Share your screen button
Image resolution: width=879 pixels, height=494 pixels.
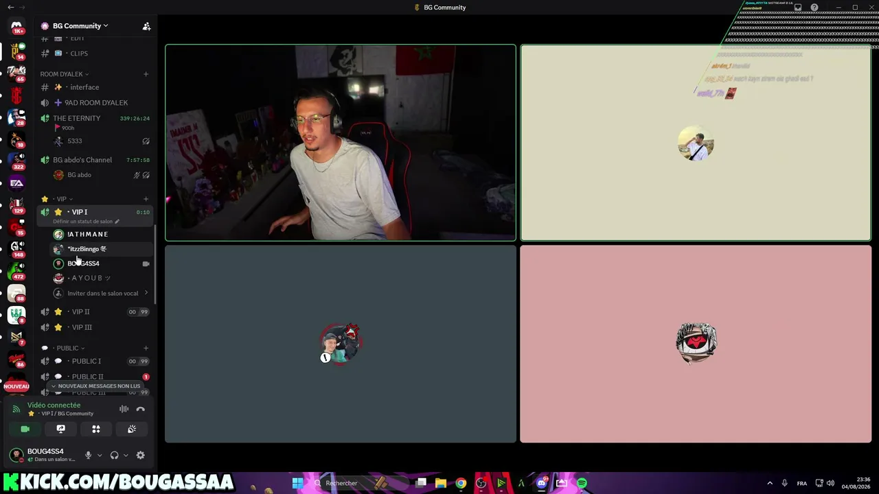(x=60, y=429)
